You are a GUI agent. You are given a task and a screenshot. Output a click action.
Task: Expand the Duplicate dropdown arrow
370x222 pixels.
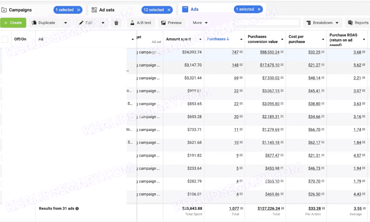click(x=66, y=23)
